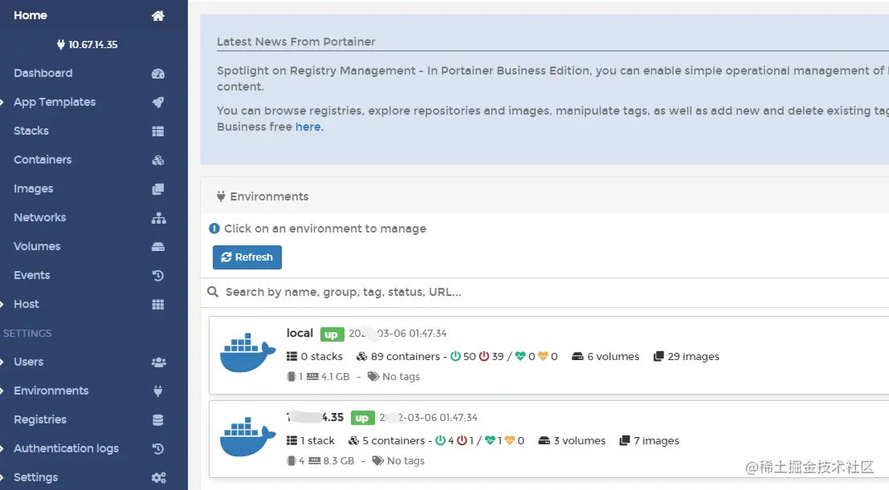Expand the App Templates sidebar chevron

pos(2,103)
